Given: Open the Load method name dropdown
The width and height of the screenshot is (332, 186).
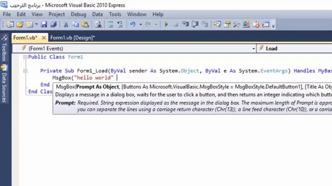Looking at the screenshot, I should tap(295, 49).
